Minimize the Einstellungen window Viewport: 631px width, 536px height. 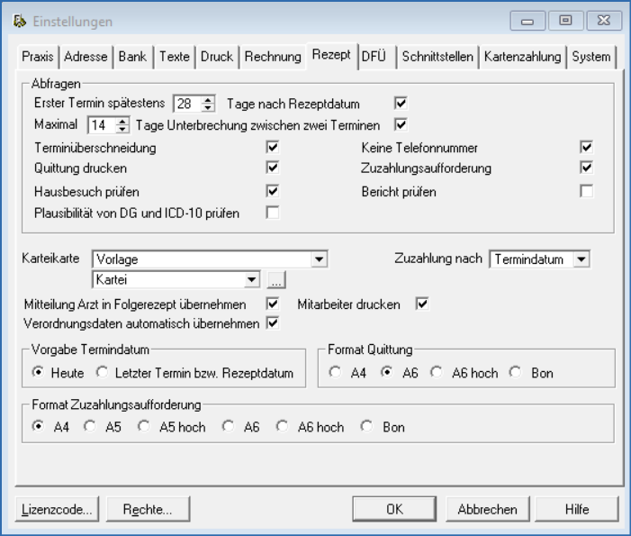coord(527,21)
